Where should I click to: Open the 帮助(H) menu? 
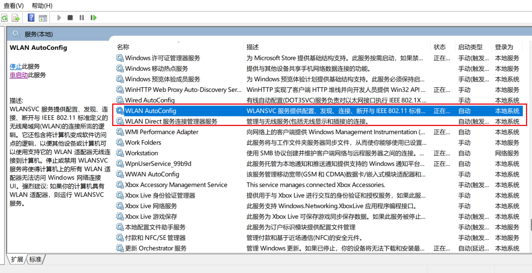(42, 6)
